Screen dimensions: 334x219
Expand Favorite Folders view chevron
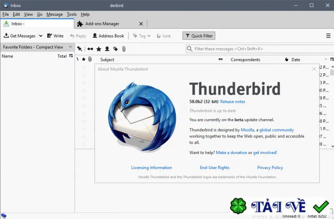(x=70, y=47)
